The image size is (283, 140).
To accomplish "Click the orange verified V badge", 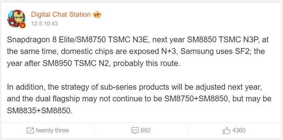I will coord(23,26).
